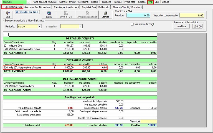Open the Fatture menu
Screen dimensions: 213x133
pyautogui.click(x=118, y=2)
